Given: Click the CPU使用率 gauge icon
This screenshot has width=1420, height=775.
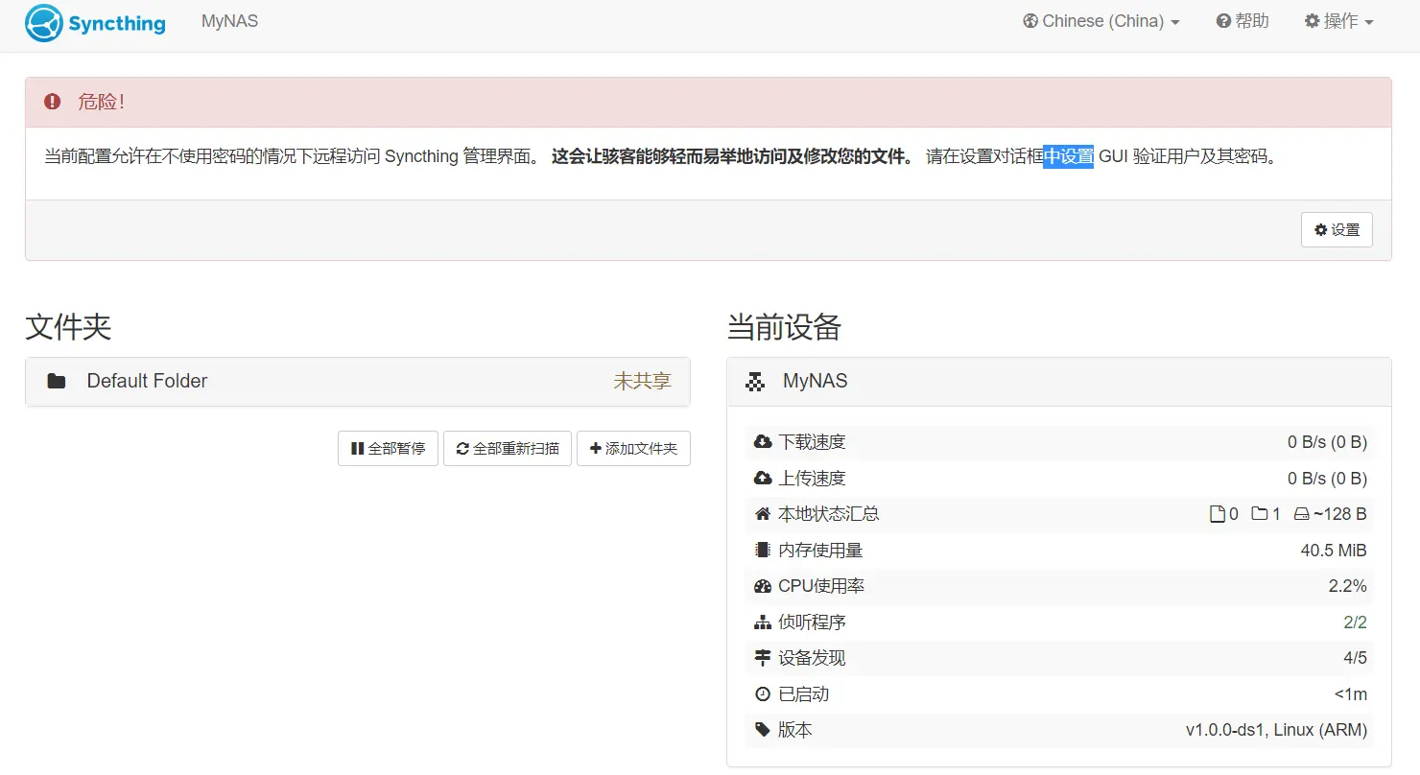Looking at the screenshot, I should tap(763, 586).
